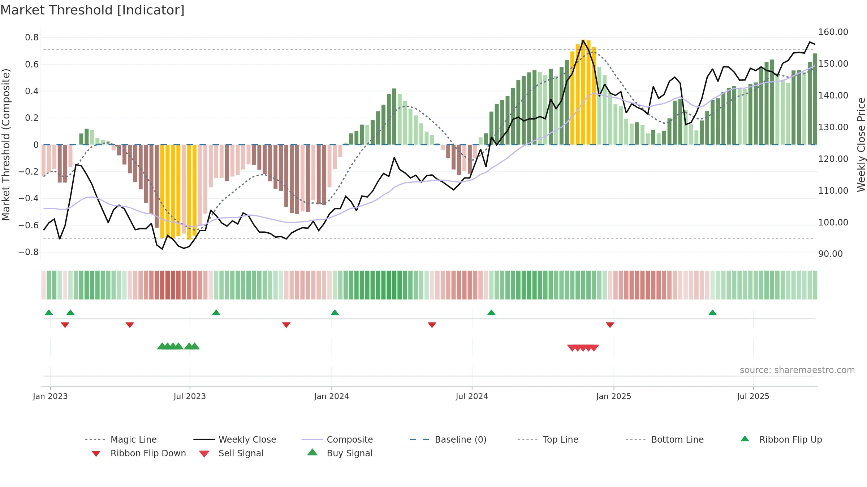
Task: Click the leftmost red sell signal triangle
Action: click(x=572, y=348)
